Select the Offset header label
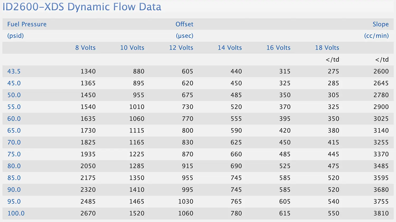Image resolution: width=396 pixels, height=222 pixels. 184,24
